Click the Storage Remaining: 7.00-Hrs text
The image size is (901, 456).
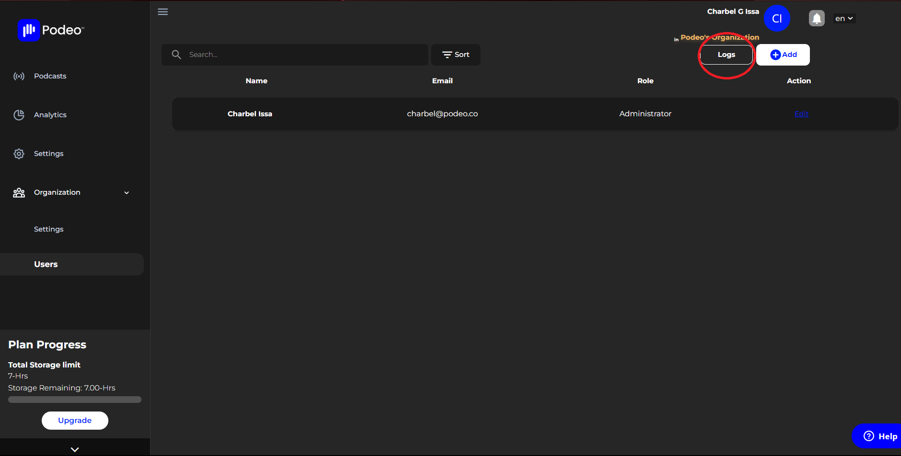(61, 388)
